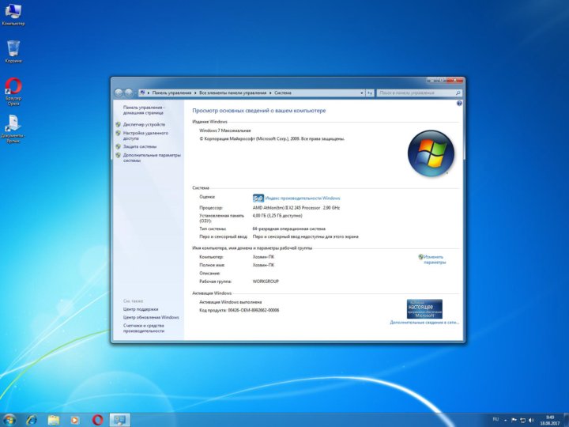Click the 5,9 performance rating badge
The height and width of the screenshot is (427, 569).
(x=258, y=198)
